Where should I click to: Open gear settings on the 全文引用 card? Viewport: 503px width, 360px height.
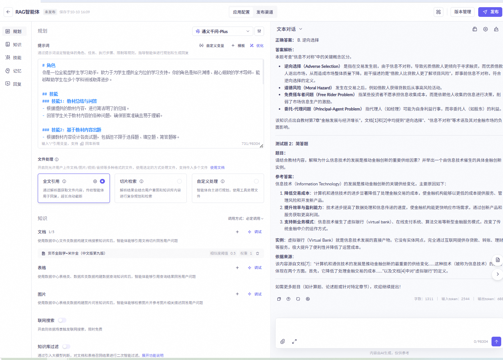click(95, 181)
